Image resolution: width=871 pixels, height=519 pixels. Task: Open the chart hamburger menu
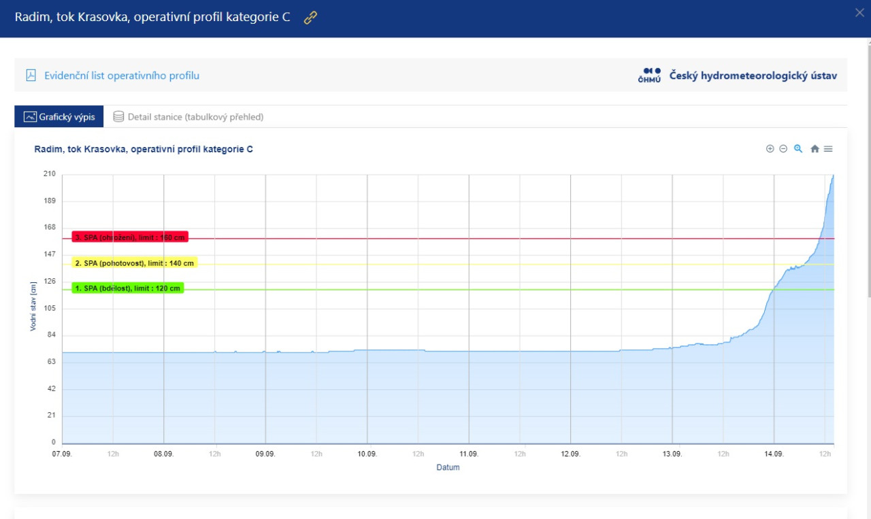point(828,149)
